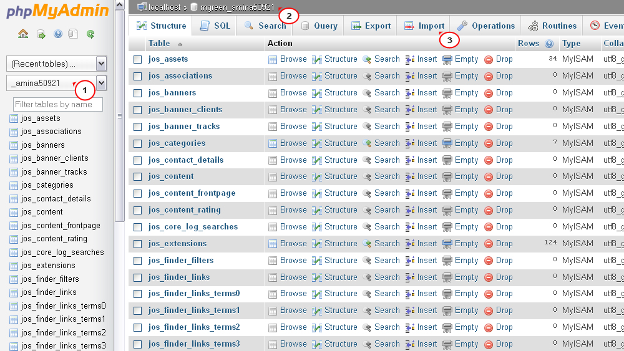
Task: Click the localhost breadcrumb link
Action: 164,7
